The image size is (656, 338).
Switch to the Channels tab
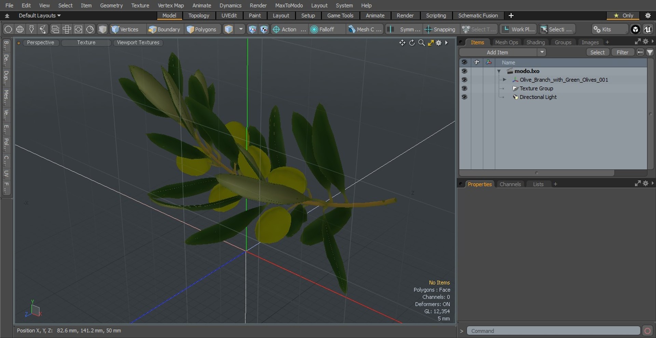(510, 184)
